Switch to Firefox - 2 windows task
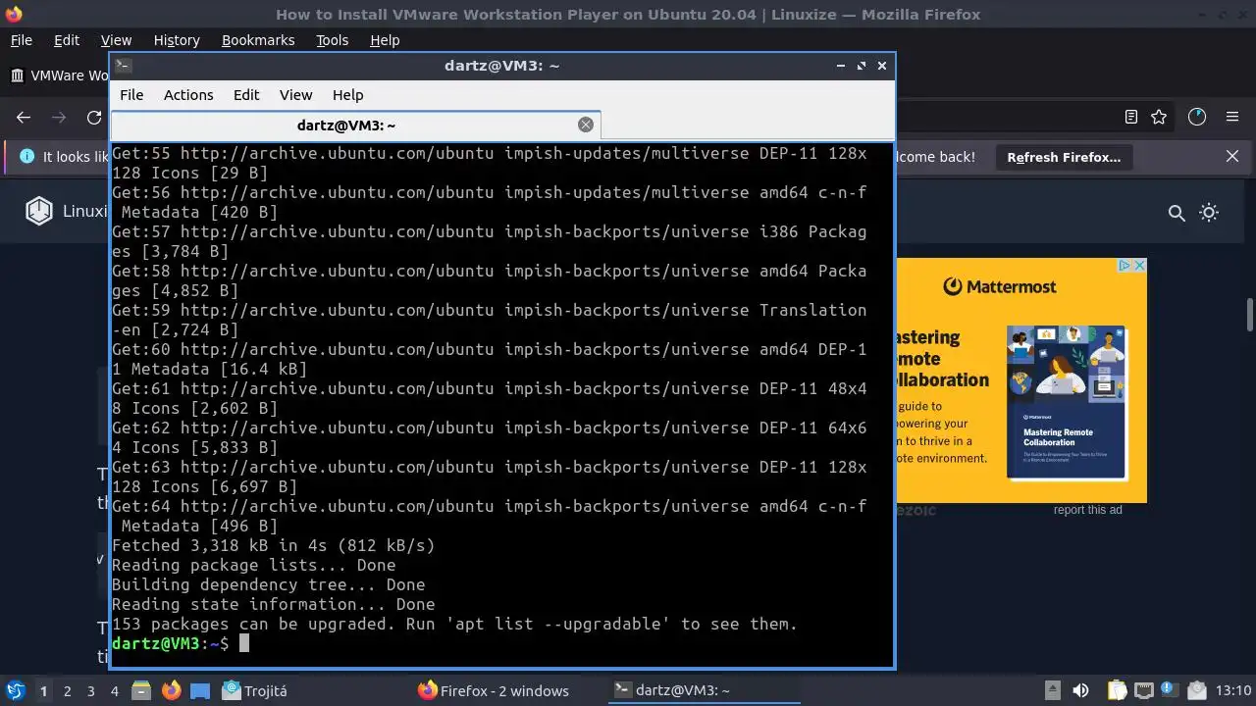1256x706 pixels. point(494,690)
